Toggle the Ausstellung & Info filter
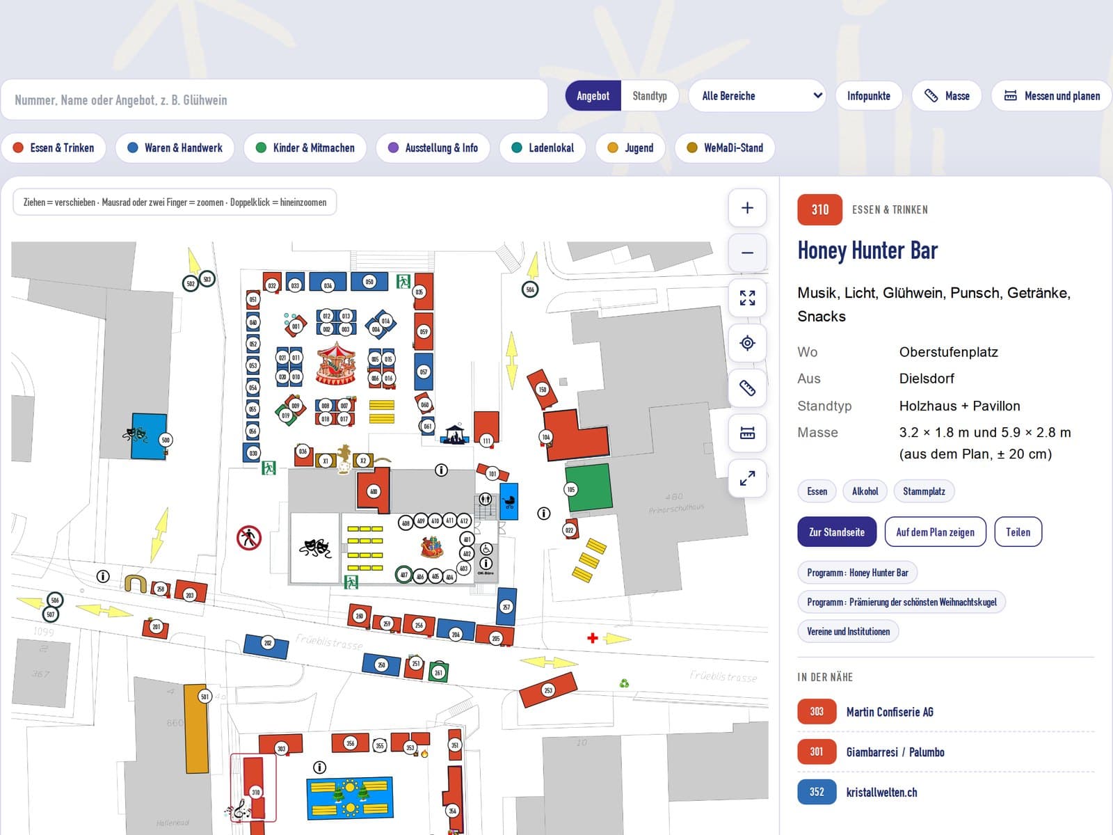 point(433,148)
